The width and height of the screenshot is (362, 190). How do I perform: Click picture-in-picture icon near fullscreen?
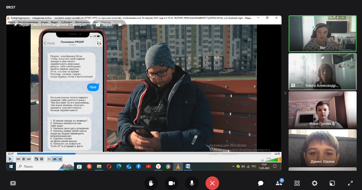[332, 183]
